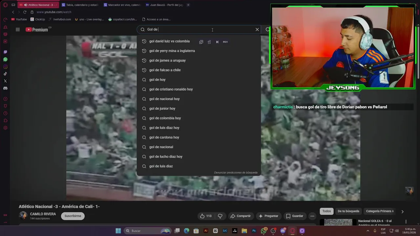The image size is (420, 236).
Task: Expand category chips with right chevron
Action: pyautogui.click(x=403, y=211)
